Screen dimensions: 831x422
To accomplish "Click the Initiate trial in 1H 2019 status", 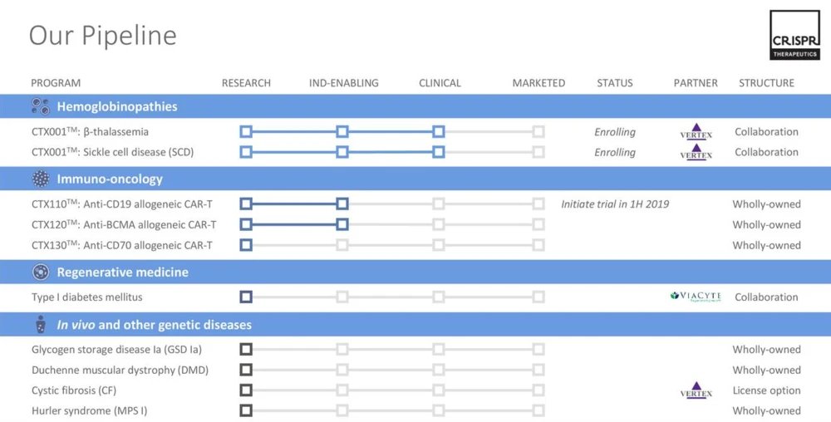I will coord(615,204).
